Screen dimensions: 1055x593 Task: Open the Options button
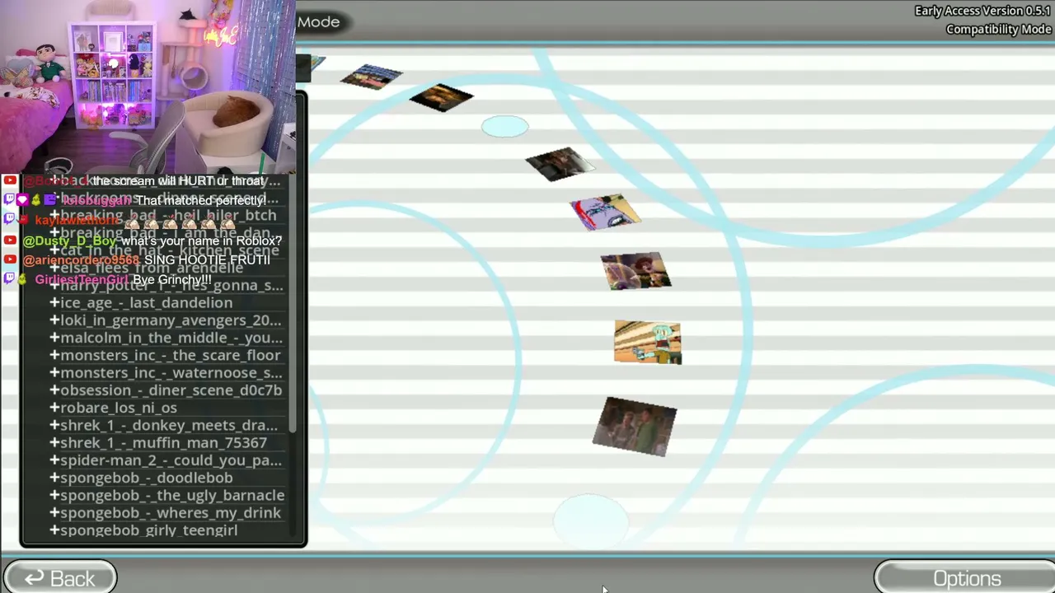click(x=964, y=578)
